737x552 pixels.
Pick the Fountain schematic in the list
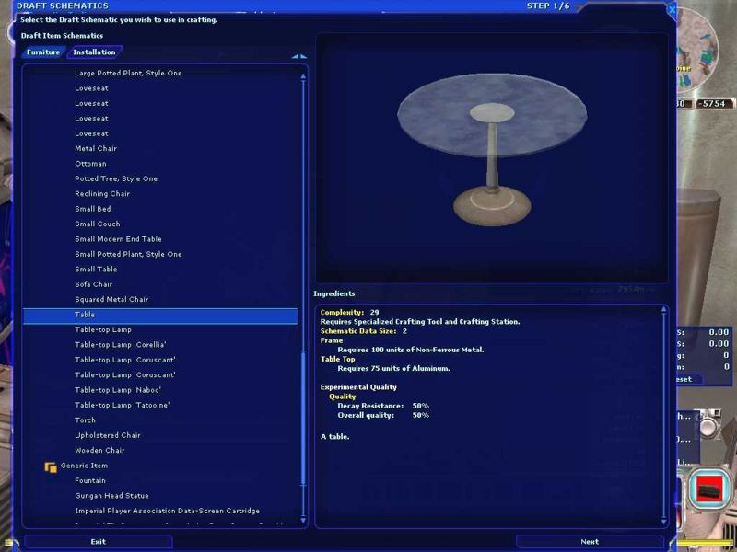[x=90, y=480]
